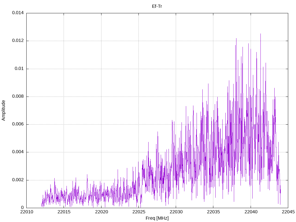
Task: Click the plot title 'Ef-Tr'
Action: pyautogui.click(x=157, y=6)
